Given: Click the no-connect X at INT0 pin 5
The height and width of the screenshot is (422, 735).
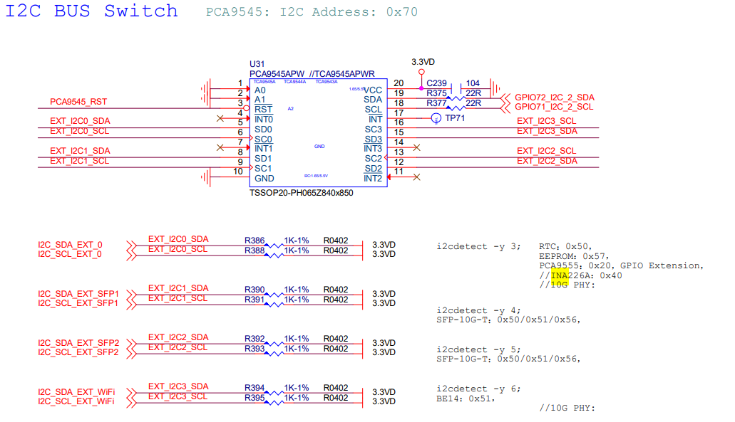Looking at the screenshot, I should point(221,118).
